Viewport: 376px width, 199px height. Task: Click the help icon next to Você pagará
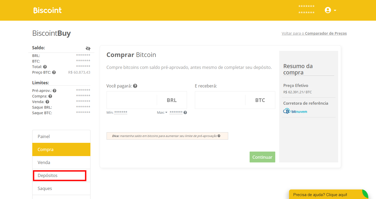tap(135, 86)
